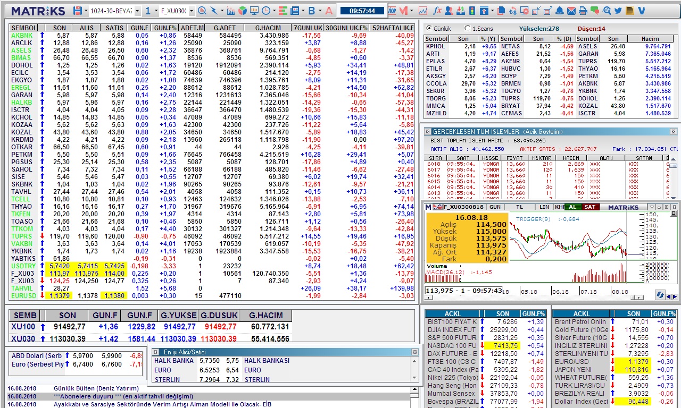
Task: Sort by the SEMBOL column header
Action: click(24, 28)
